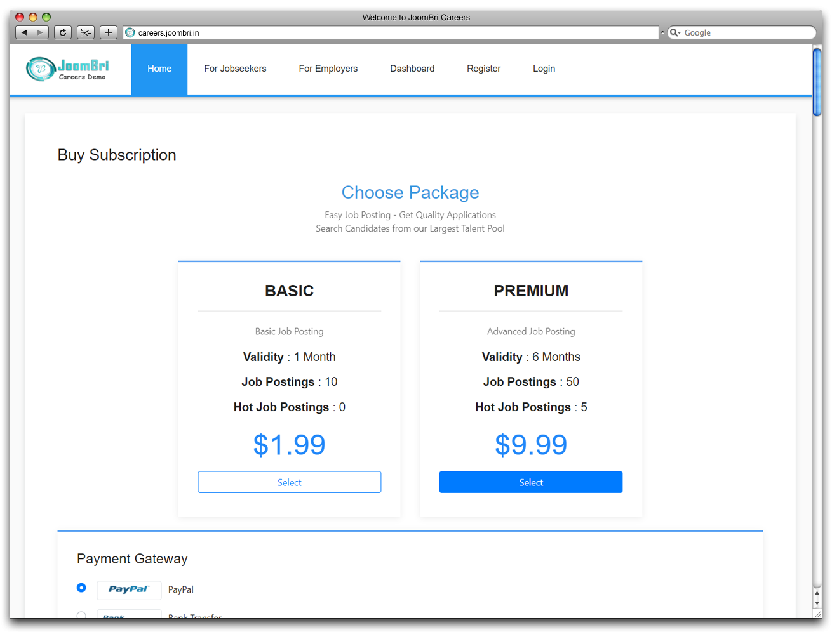Image resolution: width=832 pixels, height=632 pixels.
Task: Click the 'Advanced Job Posting' subtitle
Action: click(531, 331)
